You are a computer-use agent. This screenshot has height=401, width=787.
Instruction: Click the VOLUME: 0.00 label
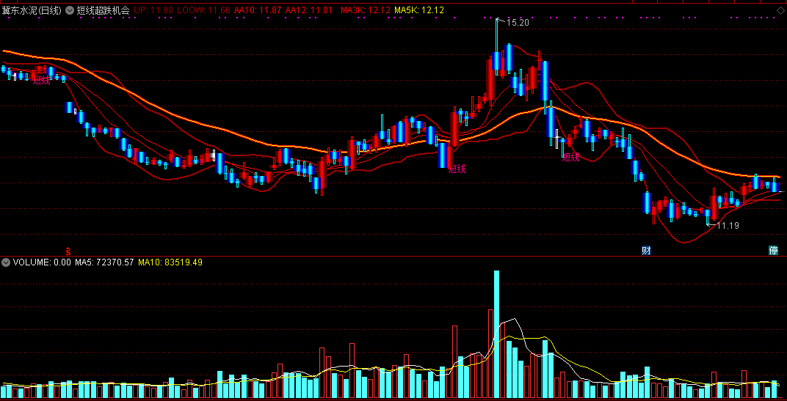tap(42, 262)
